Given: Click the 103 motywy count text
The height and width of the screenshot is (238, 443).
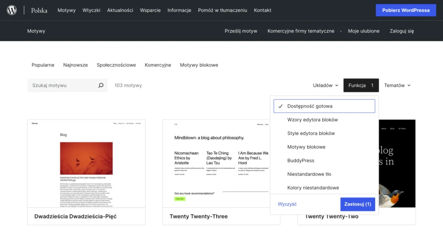Looking at the screenshot, I should point(128,85).
